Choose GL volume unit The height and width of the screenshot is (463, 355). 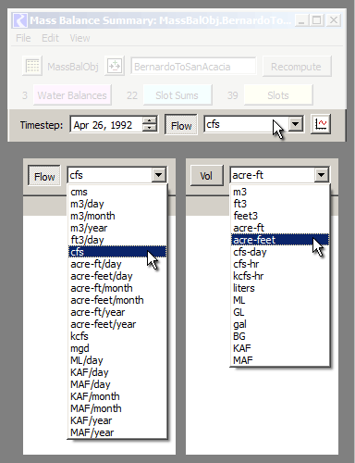pyautogui.click(x=280, y=312)
